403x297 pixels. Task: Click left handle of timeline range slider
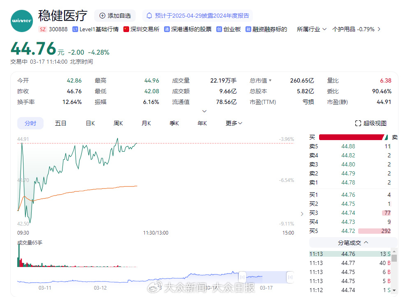tap(242, 277)
